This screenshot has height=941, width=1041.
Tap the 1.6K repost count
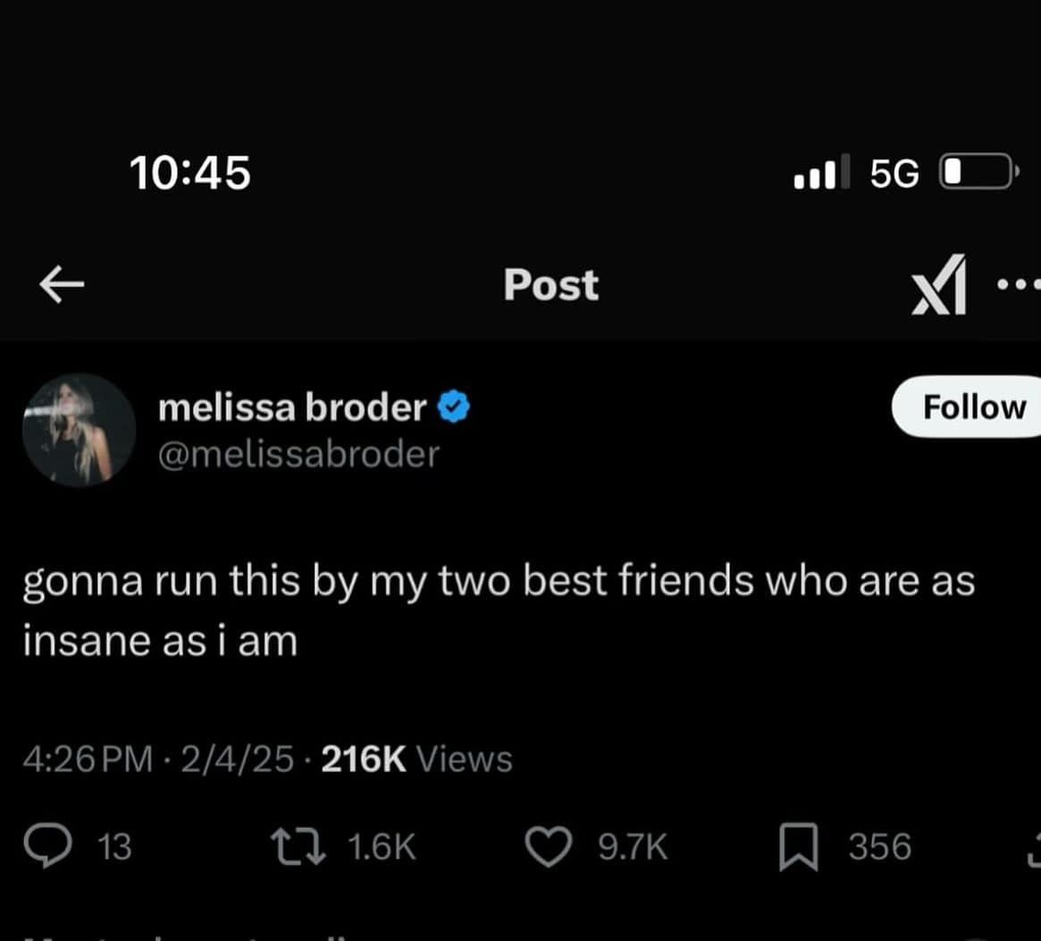(x=382, y=846)
